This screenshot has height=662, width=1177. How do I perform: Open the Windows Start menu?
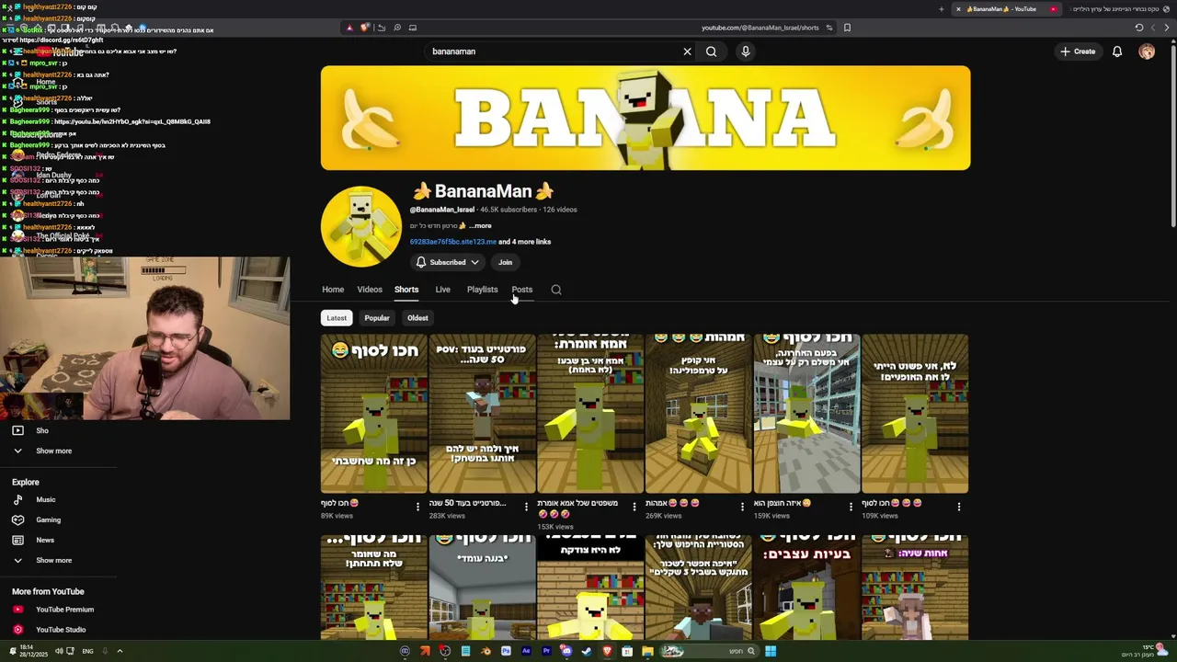pyautogui.click(x=771, y=652)
